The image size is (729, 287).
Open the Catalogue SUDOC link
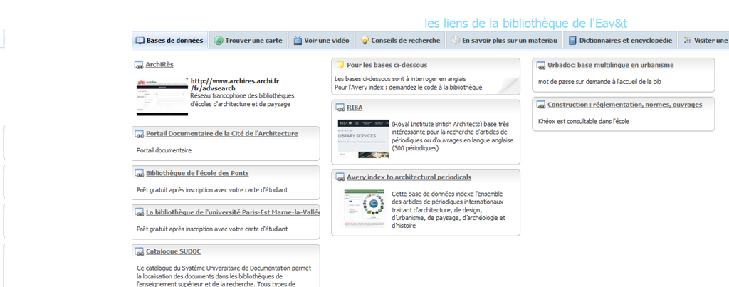click(x=174, y=251)
